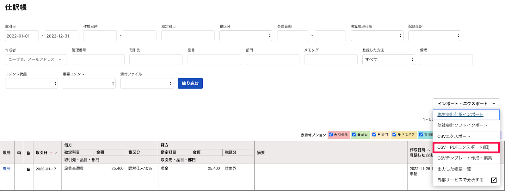This screenshot has height=191, width=505.
Task: Open the 登録した方法 dropdown showing すべて
Action: (x=389, y=60)
